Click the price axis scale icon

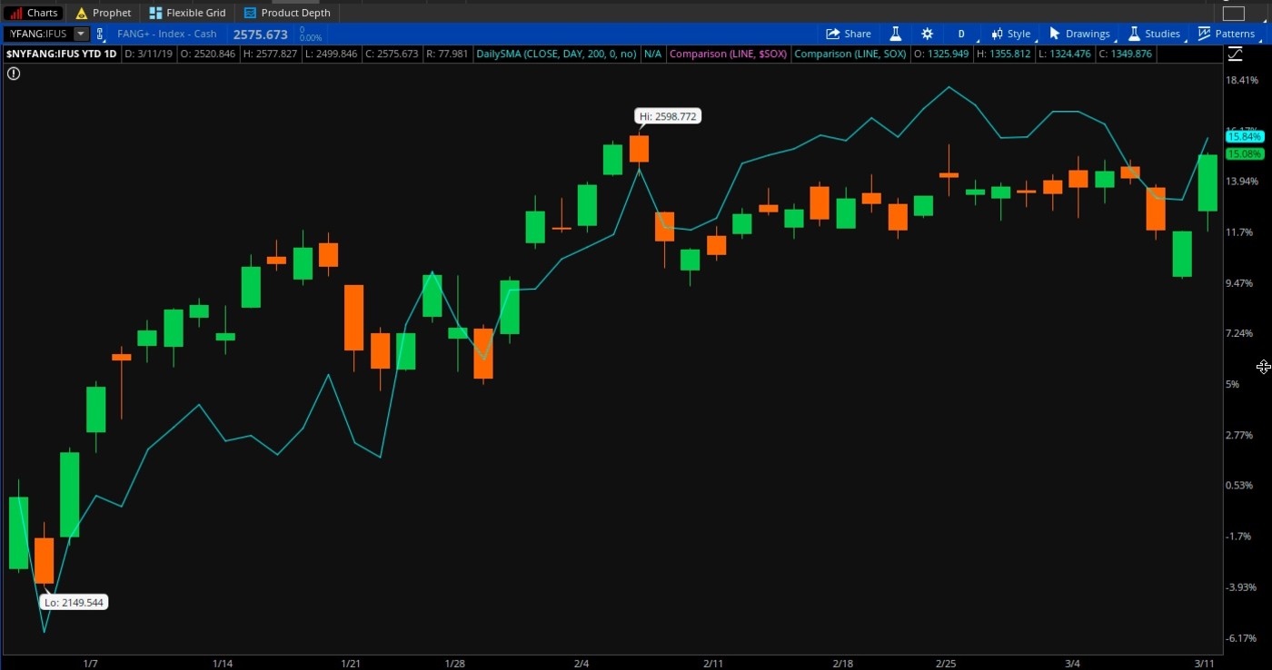1235,54
